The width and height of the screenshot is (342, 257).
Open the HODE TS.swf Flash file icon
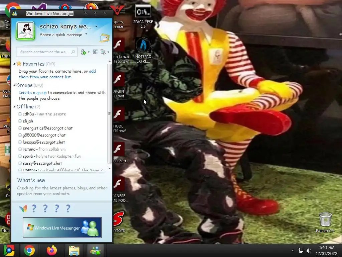click(x=119, y=120)
